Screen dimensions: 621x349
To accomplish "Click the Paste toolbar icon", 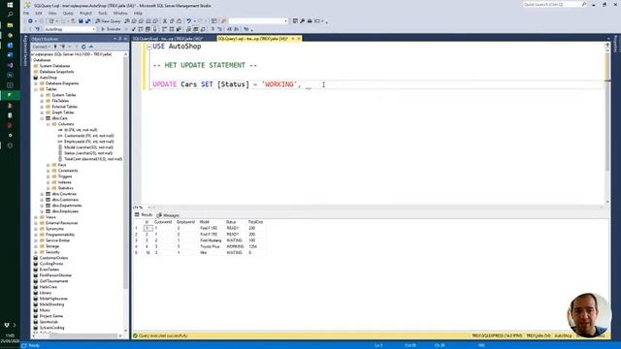I will coord(179,21).
